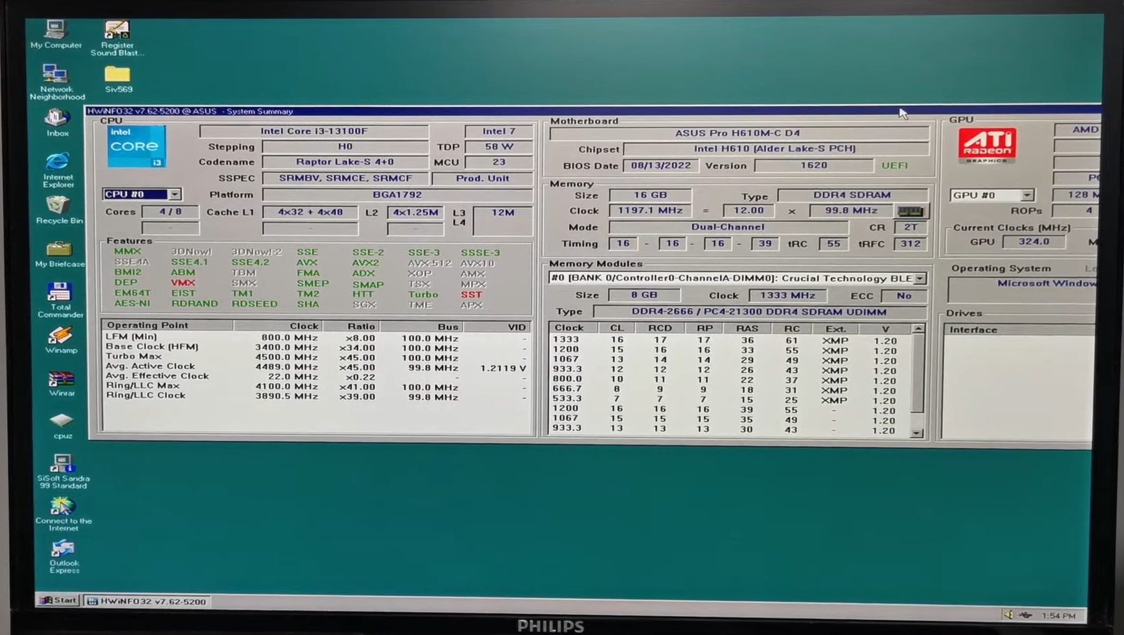This screenshot has width=1124, height=635.
Task: Open Network Neighborhood icon
Action: [x=57, y=82]
